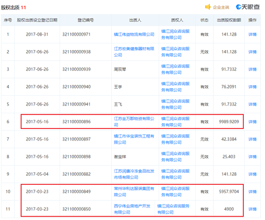Select the amount 42.3384
This screenshot has width=265, height=220.
(229, 139)
